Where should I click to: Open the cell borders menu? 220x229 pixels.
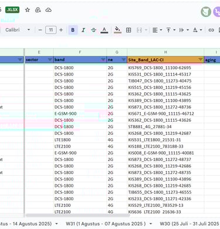coord(128,30)
